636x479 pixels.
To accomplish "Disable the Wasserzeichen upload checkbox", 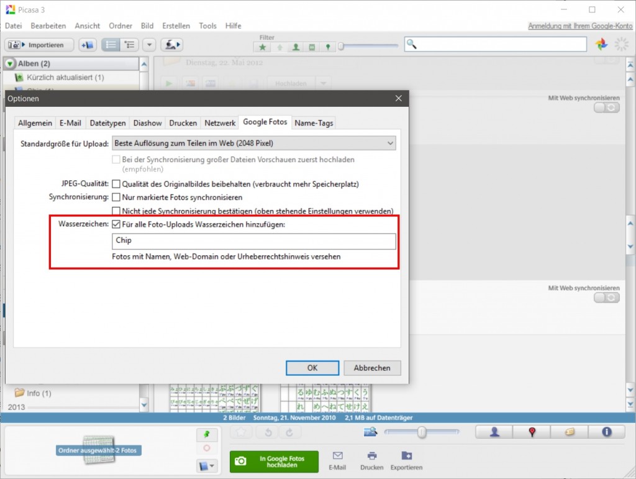I will click(x=116, y=224).
